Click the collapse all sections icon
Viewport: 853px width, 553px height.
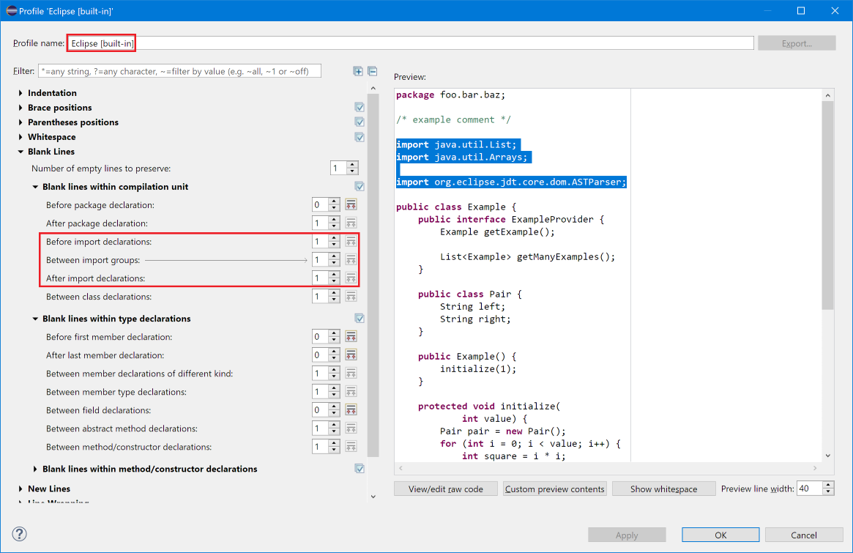(373, 71)
